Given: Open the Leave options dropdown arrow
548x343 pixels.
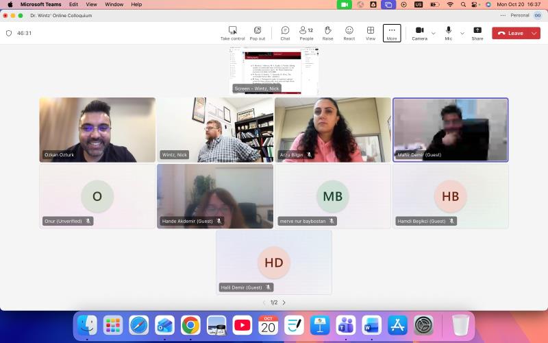Looking at the screenshot, I should point(534,33).
